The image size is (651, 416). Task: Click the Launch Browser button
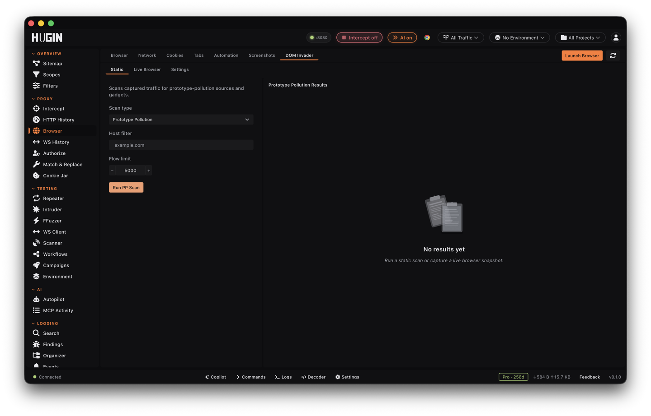point(582,55)
